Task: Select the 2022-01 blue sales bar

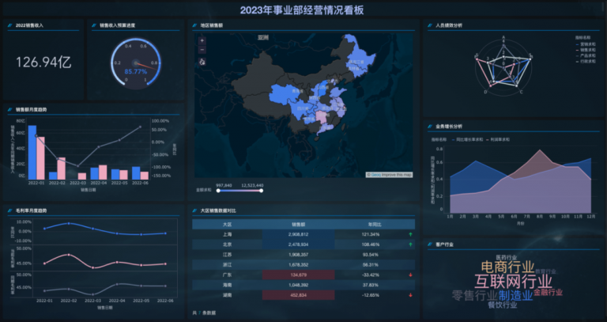Action: coord(32,152)
